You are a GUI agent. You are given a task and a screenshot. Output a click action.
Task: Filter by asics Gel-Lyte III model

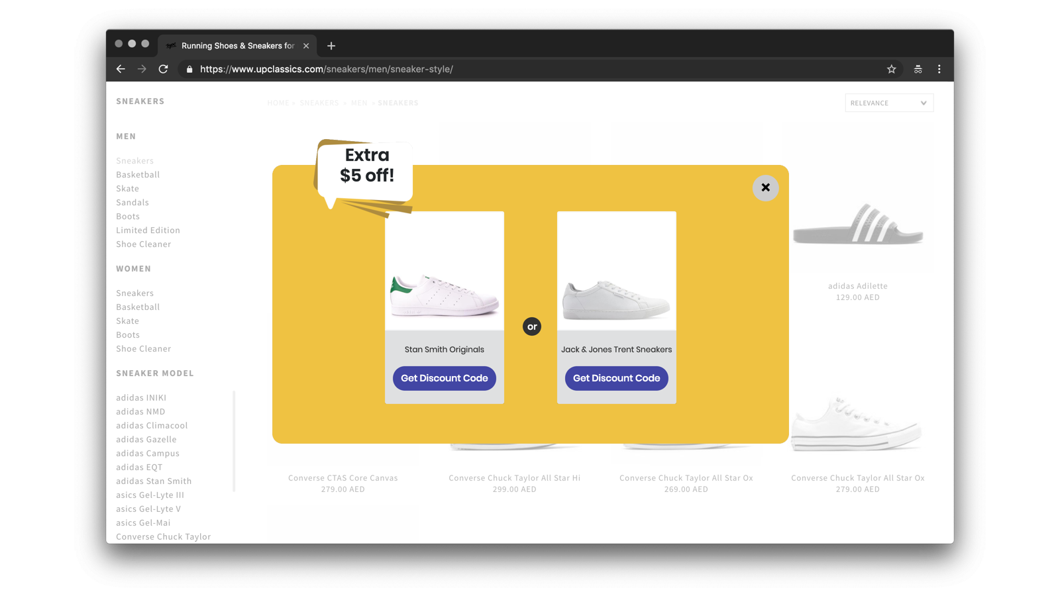click(150, 495)
